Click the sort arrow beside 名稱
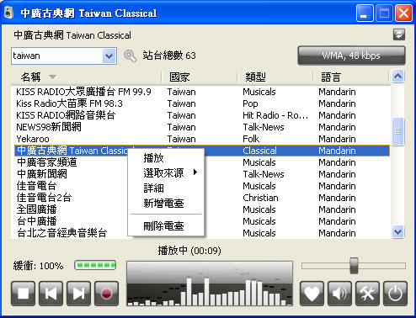416x318 pixels. 52,77
